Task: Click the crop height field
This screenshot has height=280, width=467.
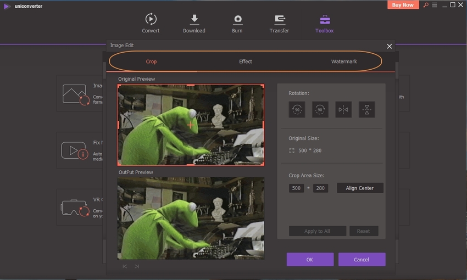Action: pos(320,188)
